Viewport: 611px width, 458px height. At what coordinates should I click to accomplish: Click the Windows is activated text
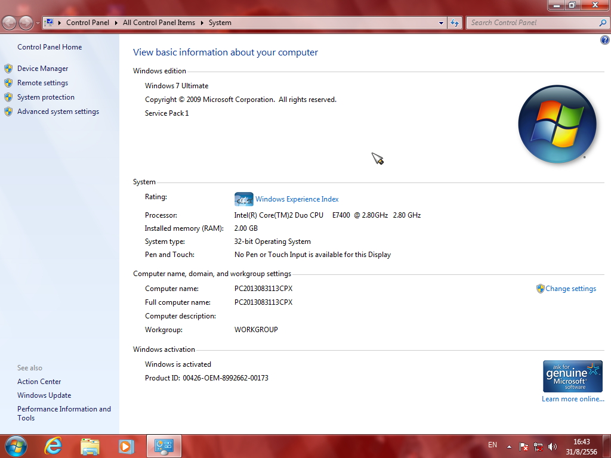click(178, 364)
